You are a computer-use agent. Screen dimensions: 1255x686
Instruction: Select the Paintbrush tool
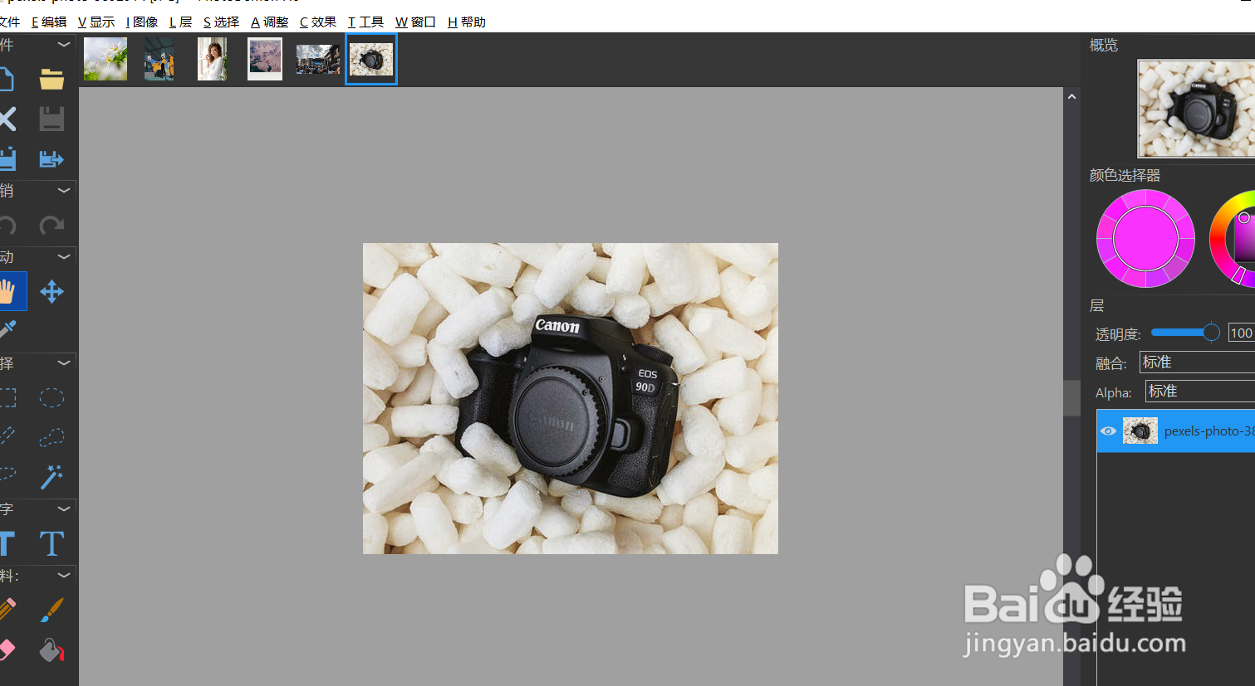click(x=51, y=610)
